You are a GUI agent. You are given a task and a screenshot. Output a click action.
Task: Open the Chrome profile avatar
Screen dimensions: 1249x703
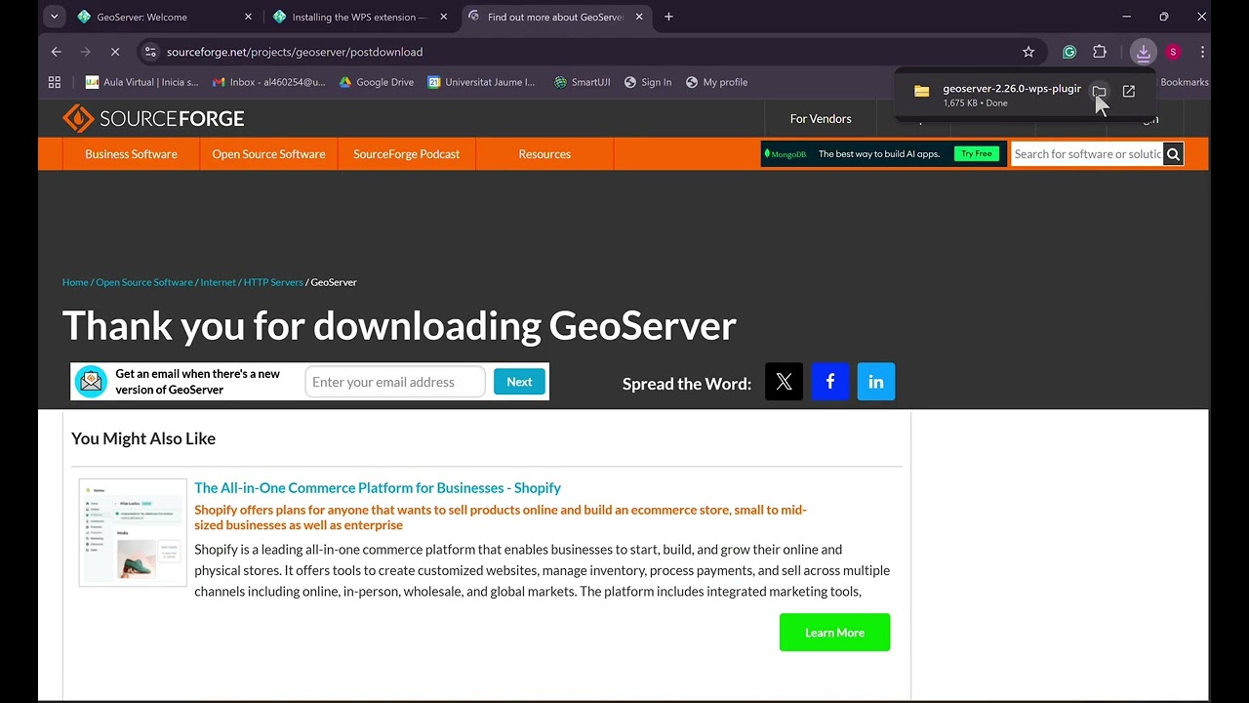1173,52
